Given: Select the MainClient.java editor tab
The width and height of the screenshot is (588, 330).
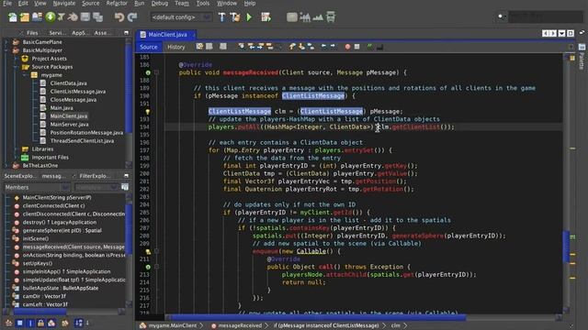Looking at the screenshot, I should (x=167, y=35).
